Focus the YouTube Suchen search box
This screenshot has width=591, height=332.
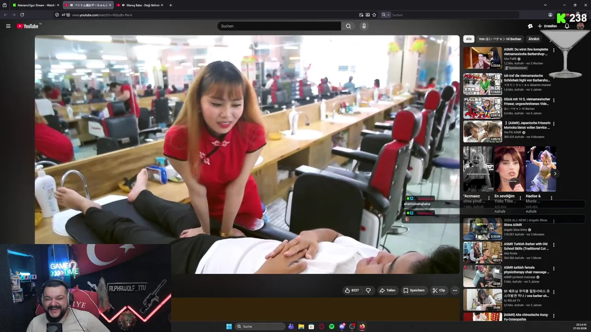[x=279, y=26]
